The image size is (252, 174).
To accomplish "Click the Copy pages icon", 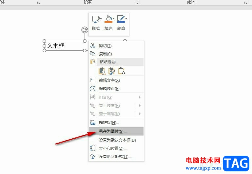I will click(92, 54).
